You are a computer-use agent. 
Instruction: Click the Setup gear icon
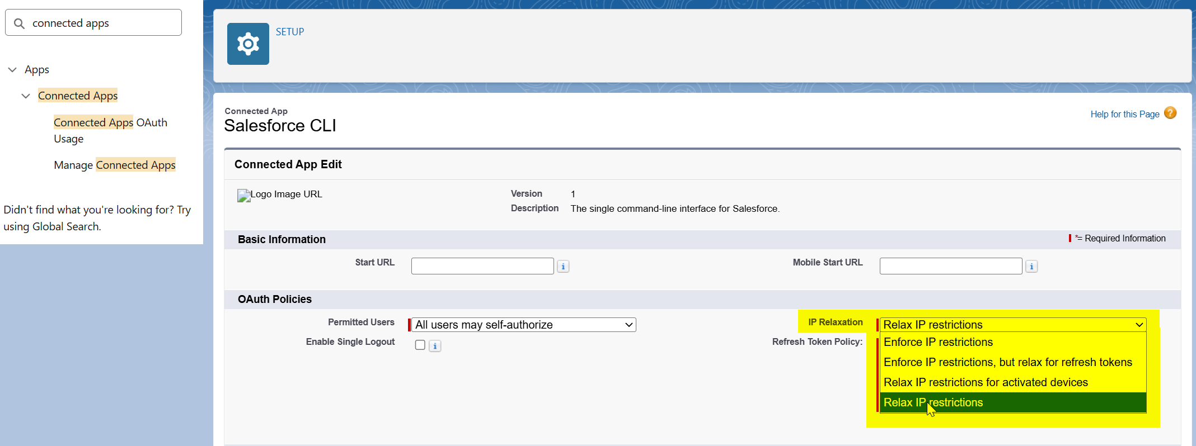(x=248, y=44)
